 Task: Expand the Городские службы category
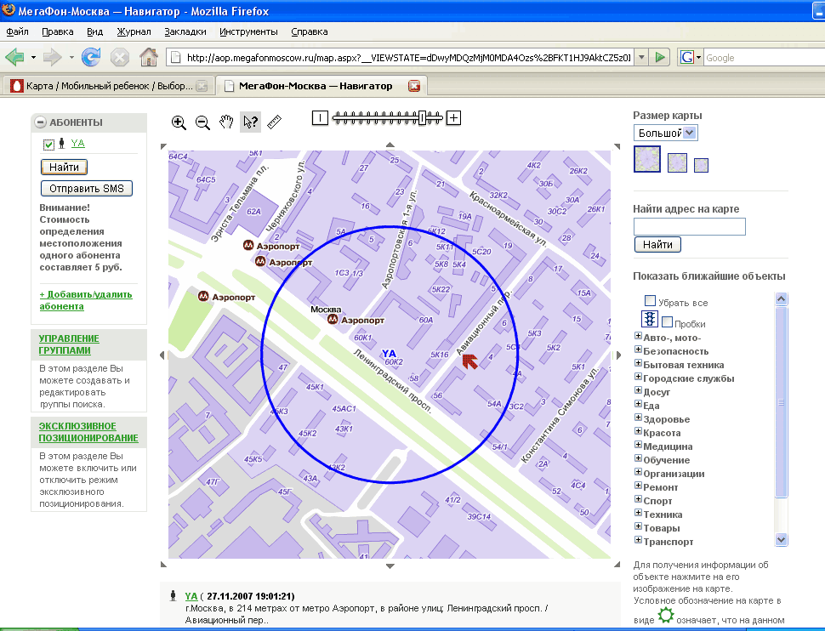coord(638,377)
